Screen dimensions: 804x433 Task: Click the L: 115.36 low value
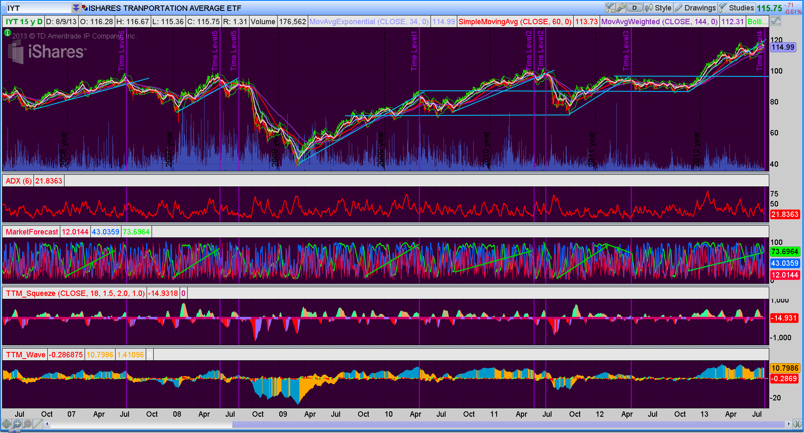click(168, 22)
